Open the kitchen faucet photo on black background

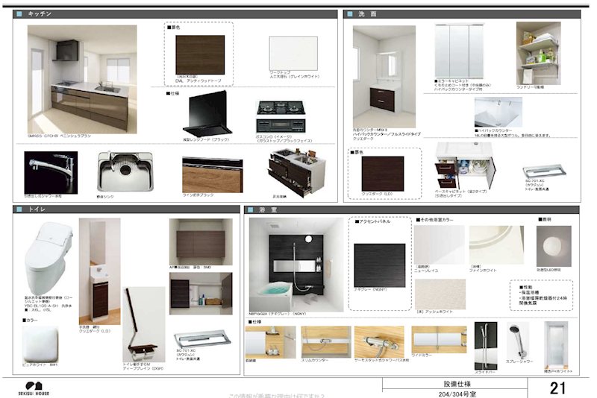(51, 173)
